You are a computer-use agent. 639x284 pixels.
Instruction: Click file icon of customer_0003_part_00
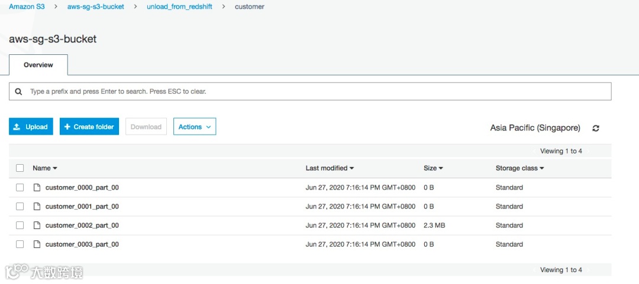(x=37, y=244)
